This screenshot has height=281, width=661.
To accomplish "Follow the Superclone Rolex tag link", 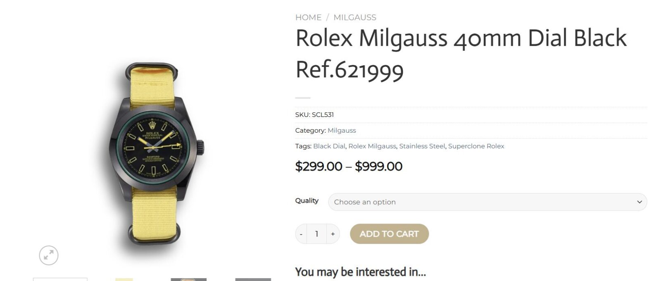I will point(476,146).
